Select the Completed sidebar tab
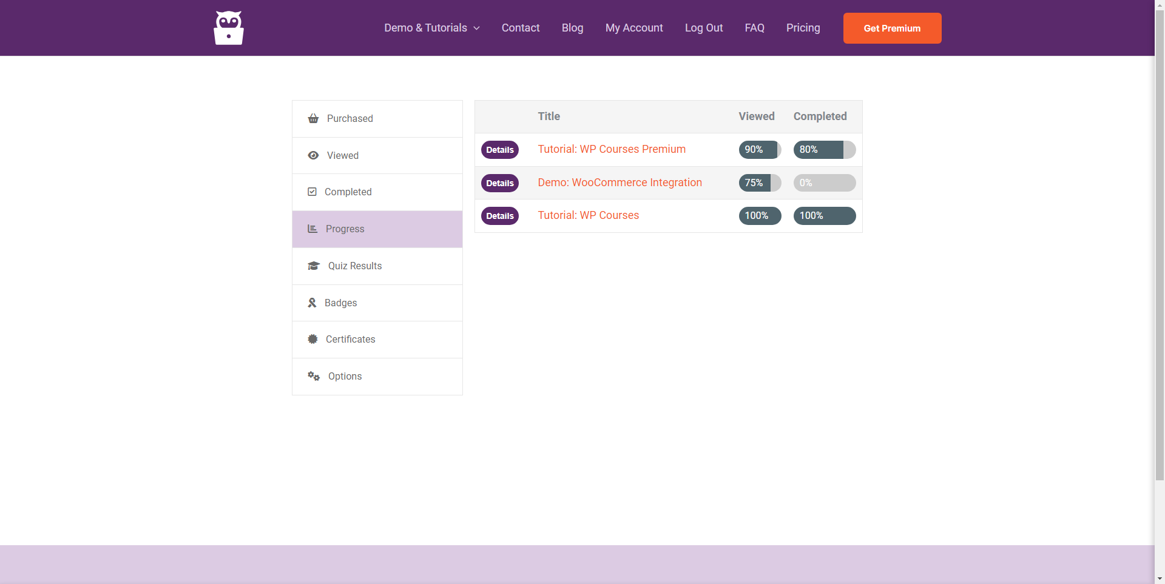 pyautogui.click(x=377, y=192)
